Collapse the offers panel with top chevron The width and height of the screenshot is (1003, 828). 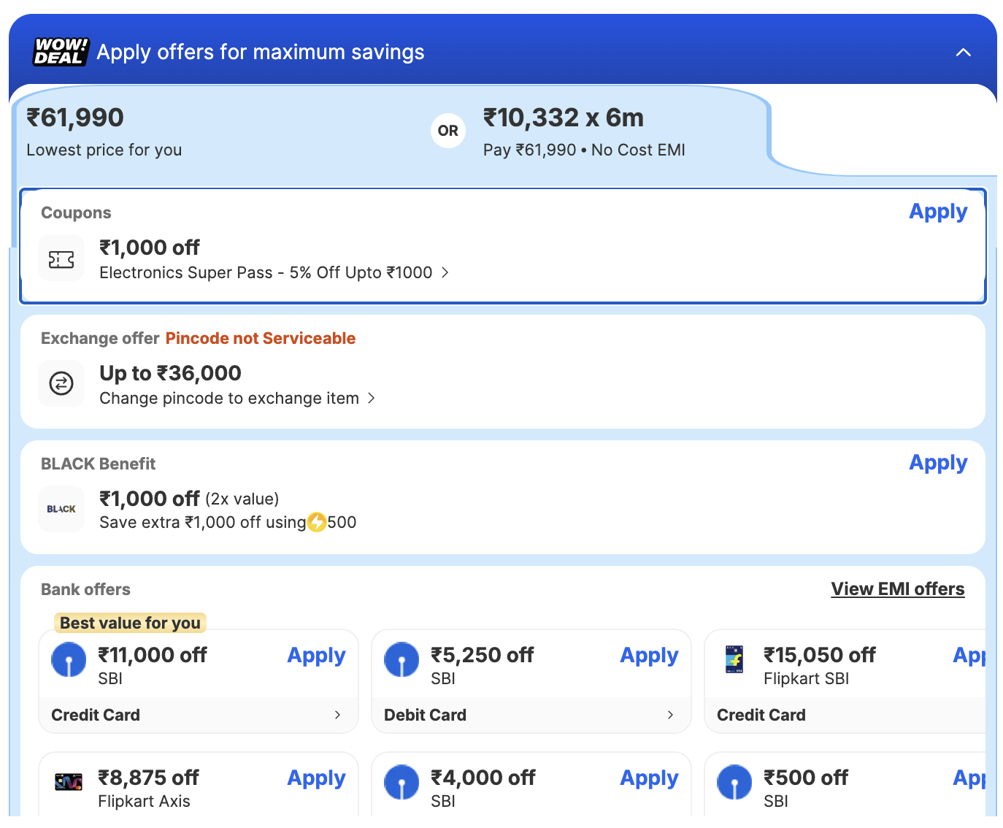[963, 53]
